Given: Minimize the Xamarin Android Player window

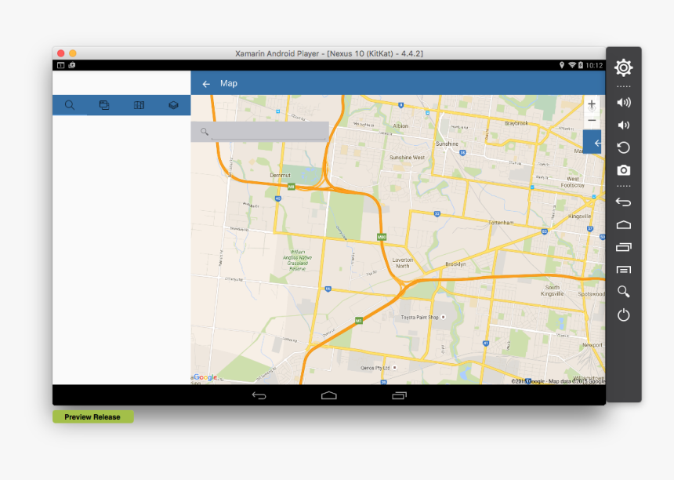Looking at the screenshot, I should (x=73, y=53).
